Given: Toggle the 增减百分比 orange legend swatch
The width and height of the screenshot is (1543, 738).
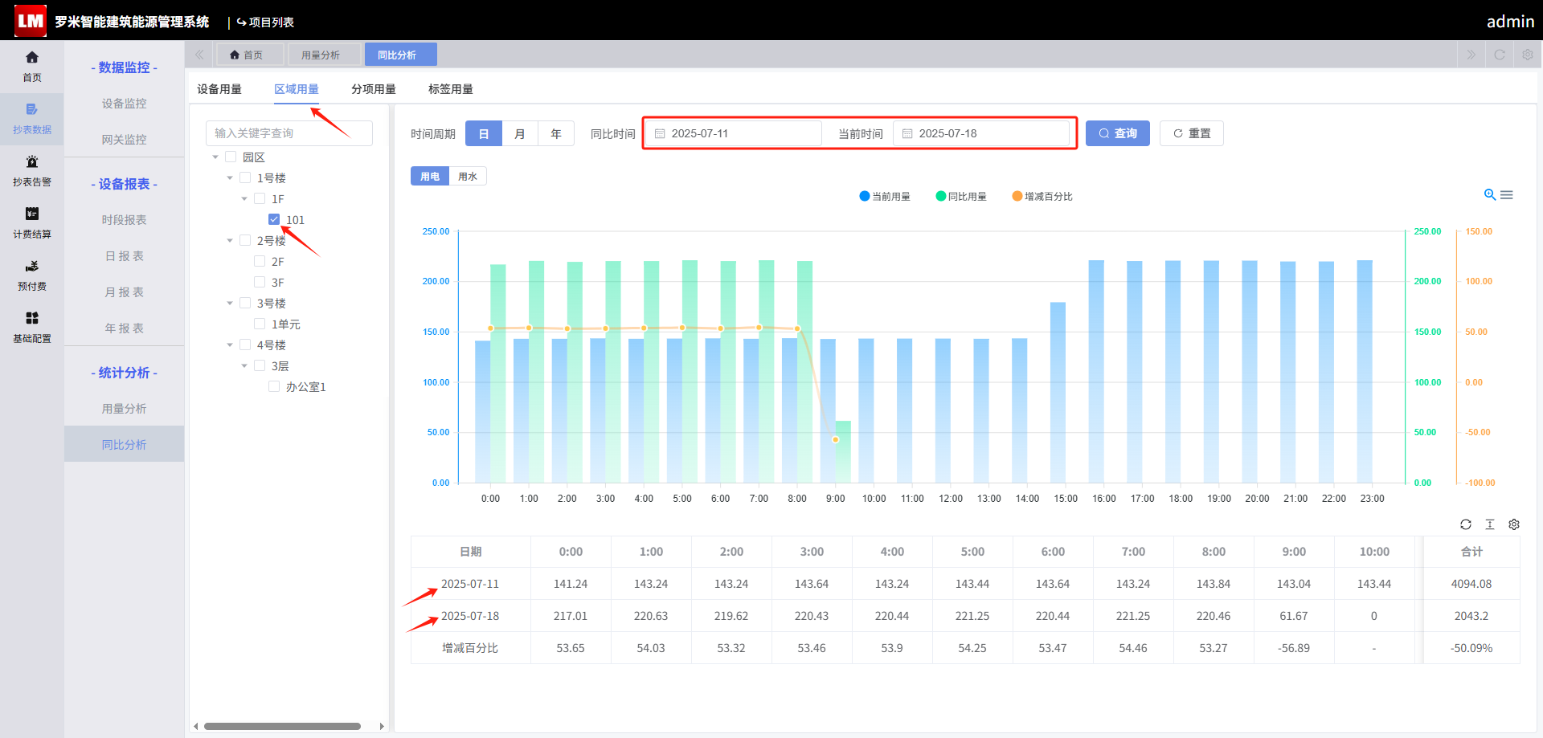Looking at the screenshot, I should pos(1017,196).
